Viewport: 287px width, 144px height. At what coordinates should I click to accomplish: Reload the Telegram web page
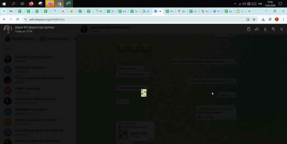coord(18,19)
